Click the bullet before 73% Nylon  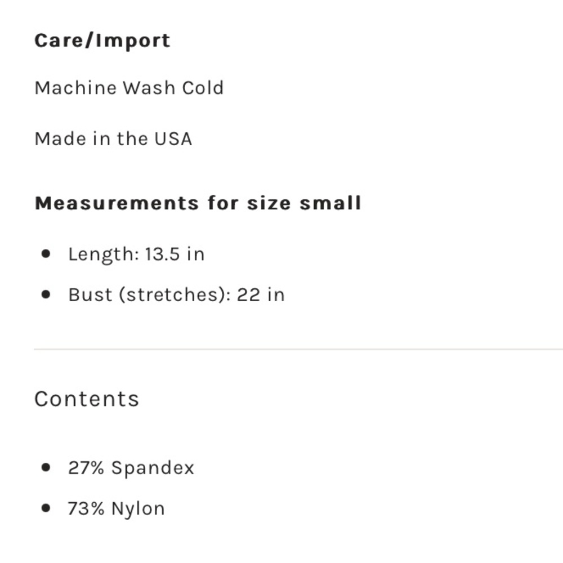point(46,508)
